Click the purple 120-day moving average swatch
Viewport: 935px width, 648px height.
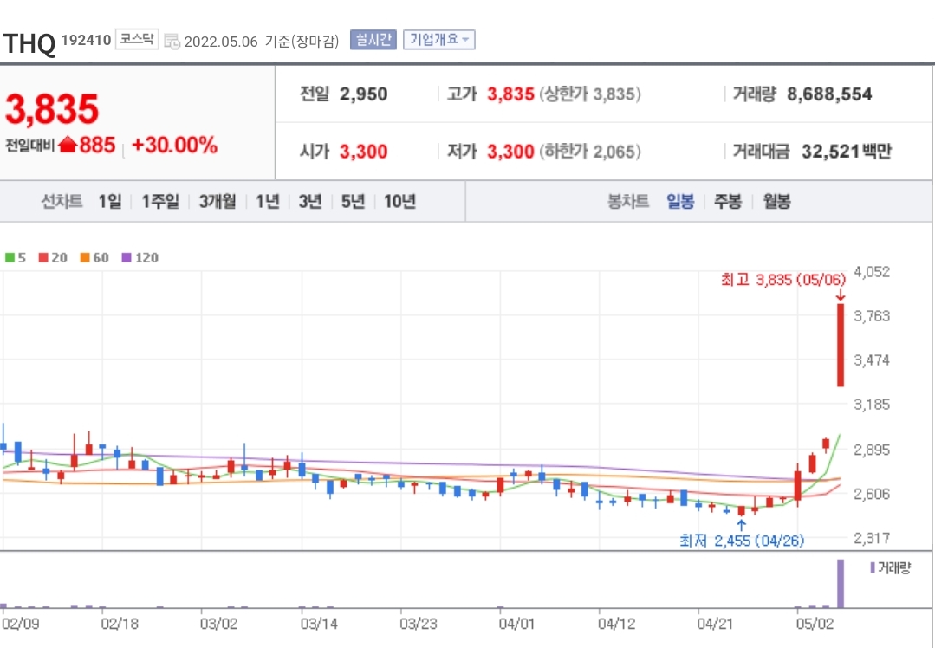(x=127, y=258)
